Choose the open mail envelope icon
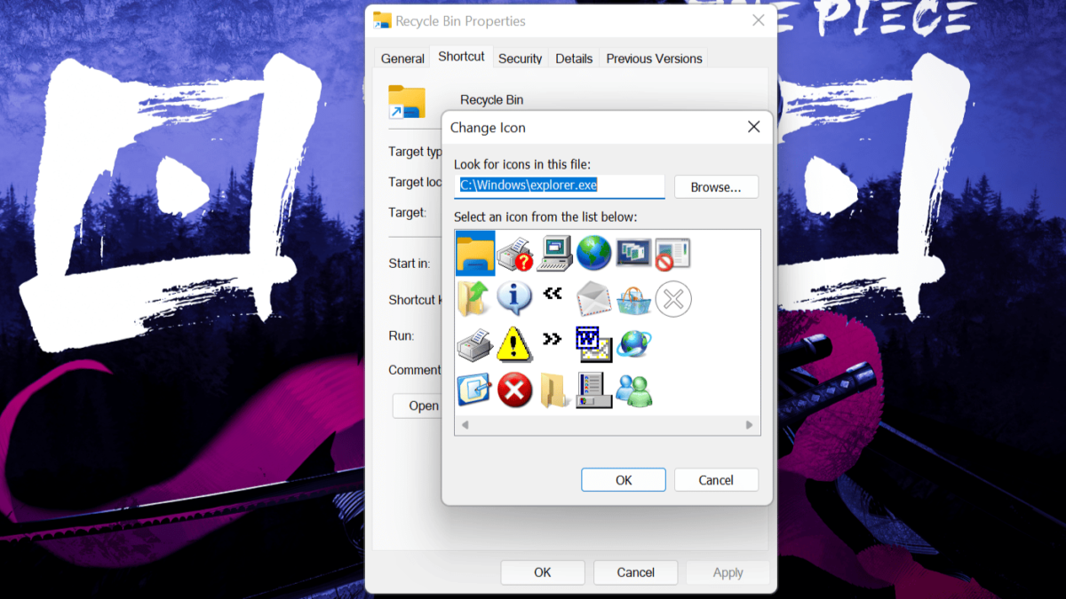Image resolution: width=1066 pixels, height=599 pixels. (593, 298)
